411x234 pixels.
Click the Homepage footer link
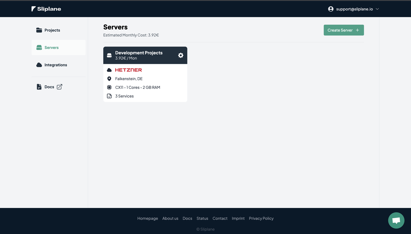coord(148,218)
